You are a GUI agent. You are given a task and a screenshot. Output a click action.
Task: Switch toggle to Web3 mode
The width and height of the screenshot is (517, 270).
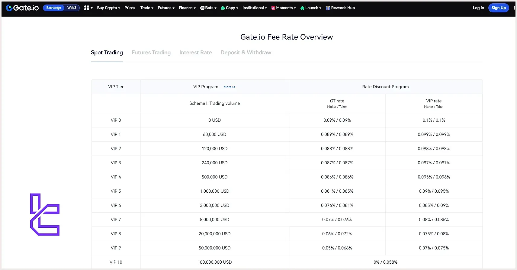pyautogui.click(x=72, y=8)
